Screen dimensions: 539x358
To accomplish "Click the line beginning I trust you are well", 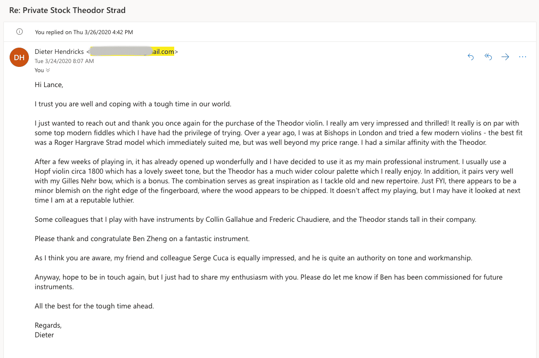I will point(133,104).
